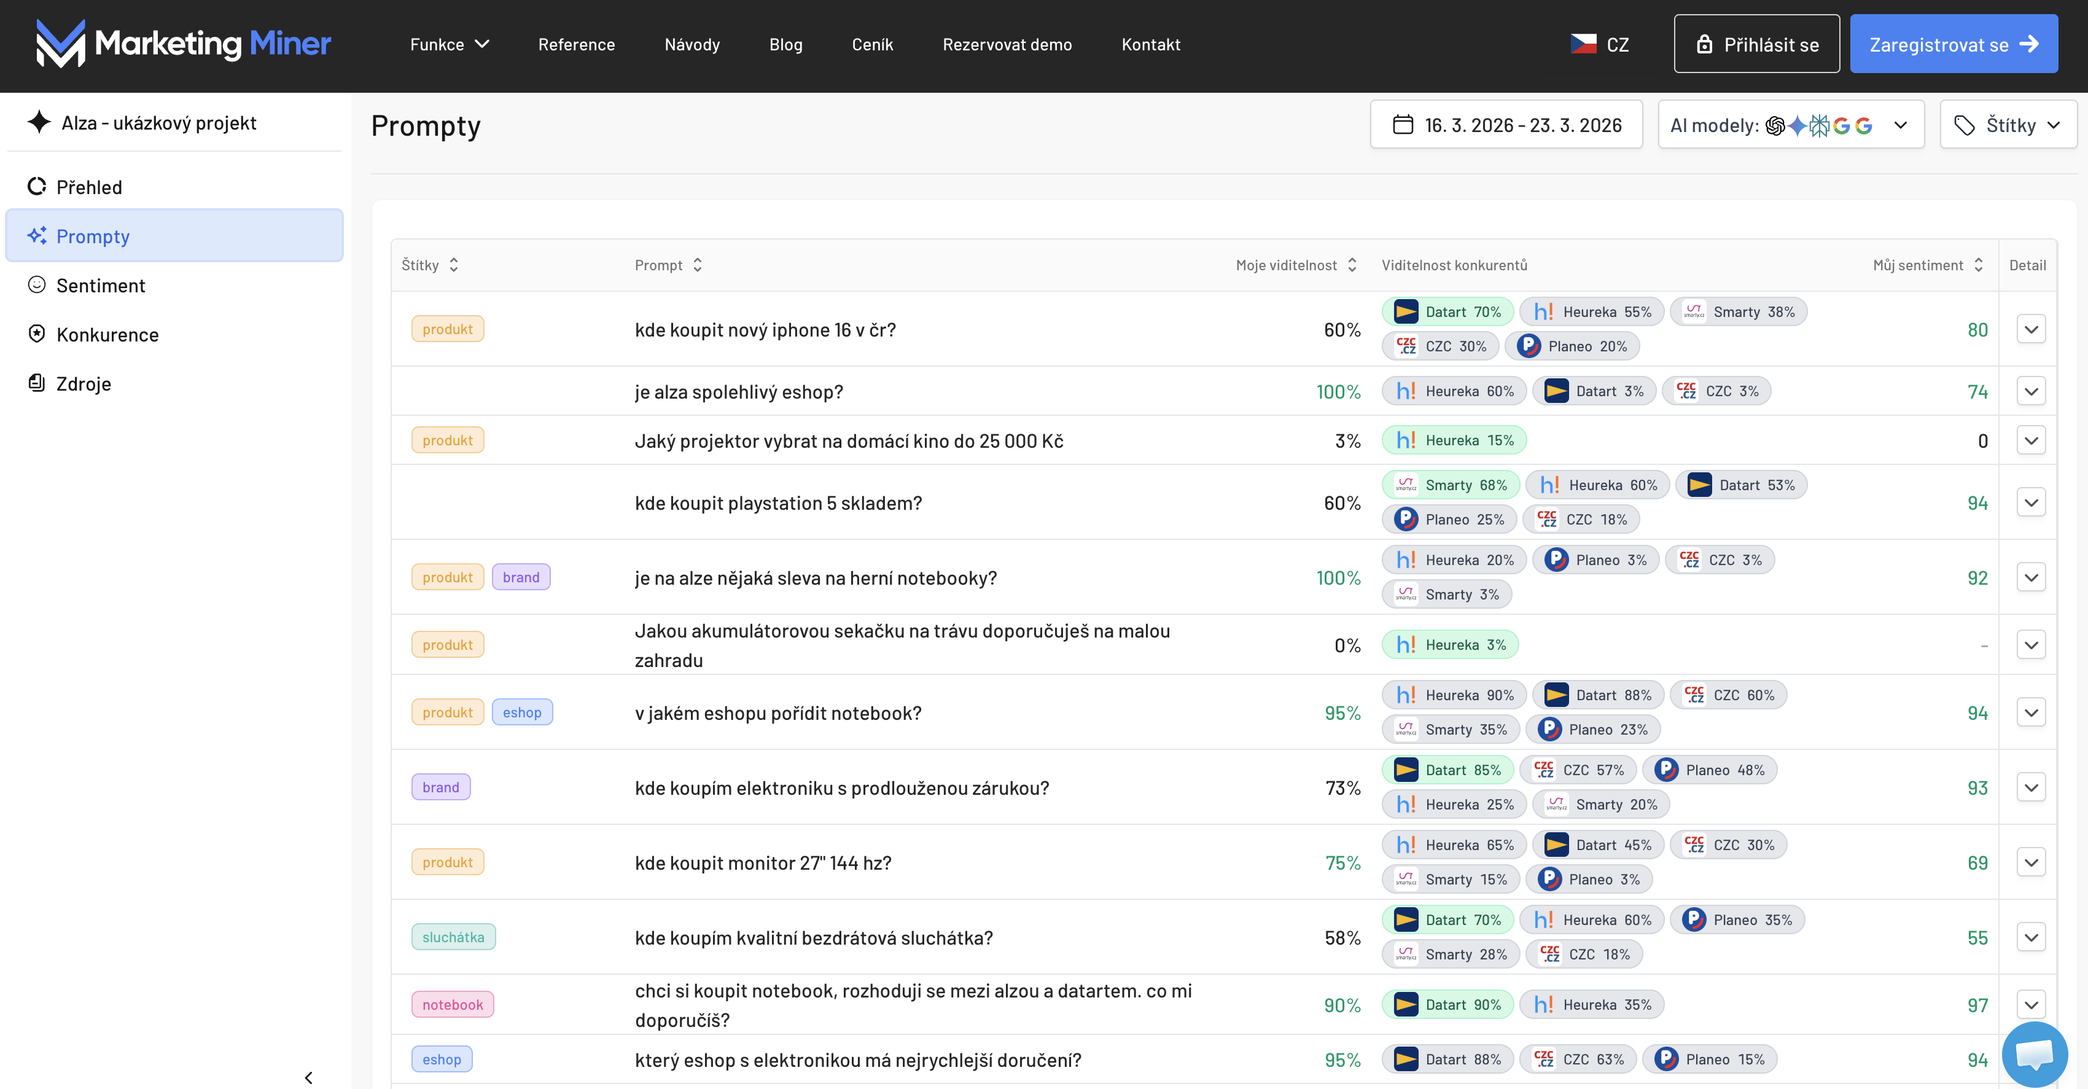Click the Sentiment smiley icon in sidebar

click(36, 284)
